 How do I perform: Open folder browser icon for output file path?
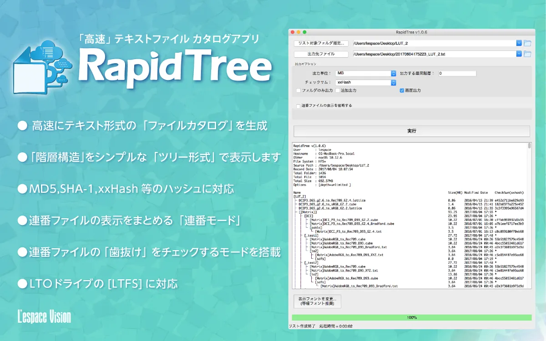click(x=527, y=54)
